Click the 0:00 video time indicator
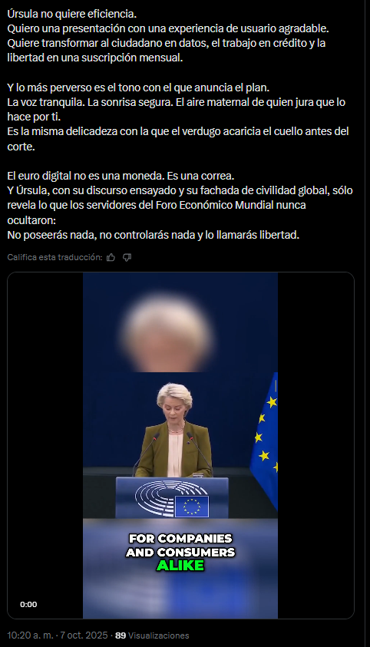 28,605
